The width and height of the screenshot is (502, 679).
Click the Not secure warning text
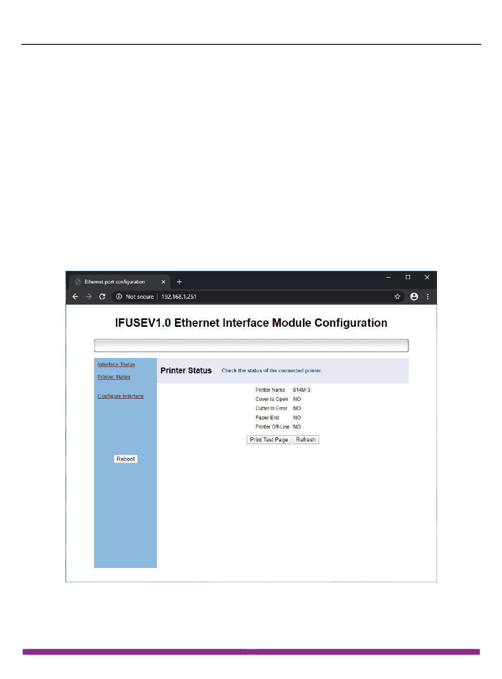(x=140, y=297)
